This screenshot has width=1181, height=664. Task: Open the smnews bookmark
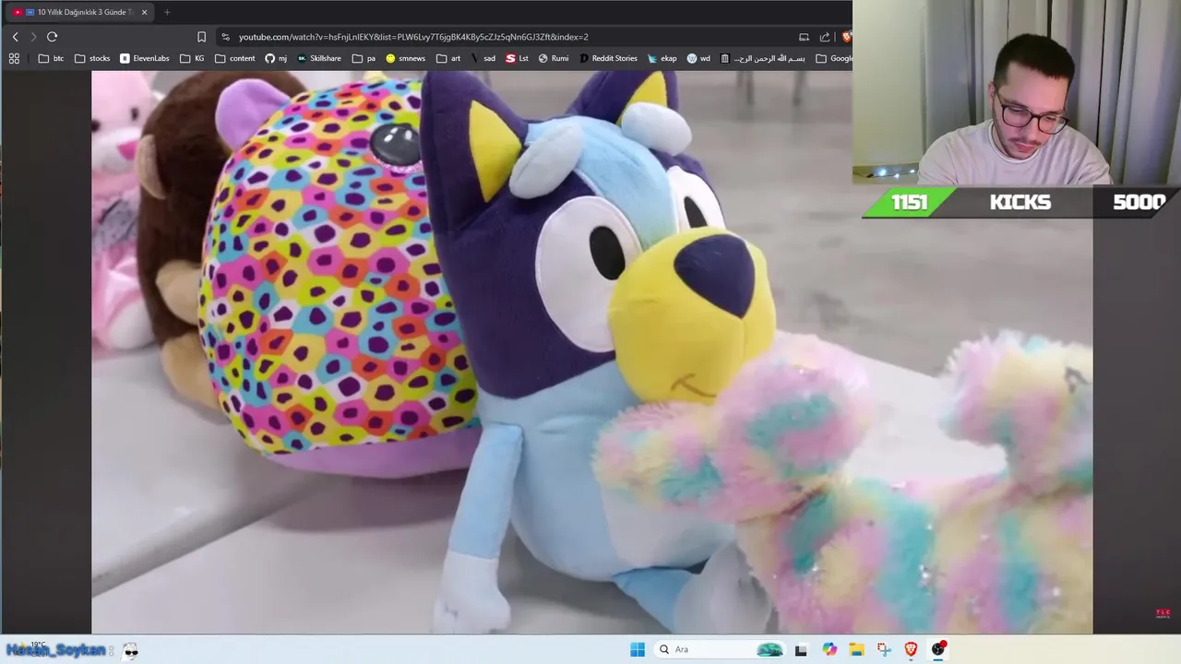405,58
